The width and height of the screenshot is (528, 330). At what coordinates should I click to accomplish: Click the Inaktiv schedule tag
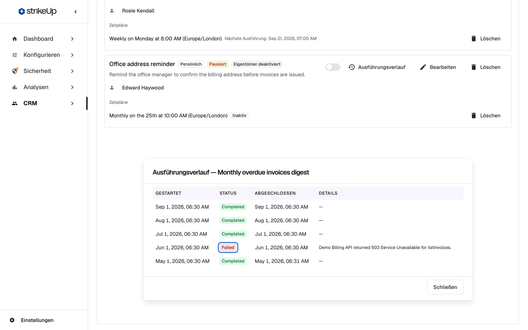pyautogui.click(x=239, y=116)
